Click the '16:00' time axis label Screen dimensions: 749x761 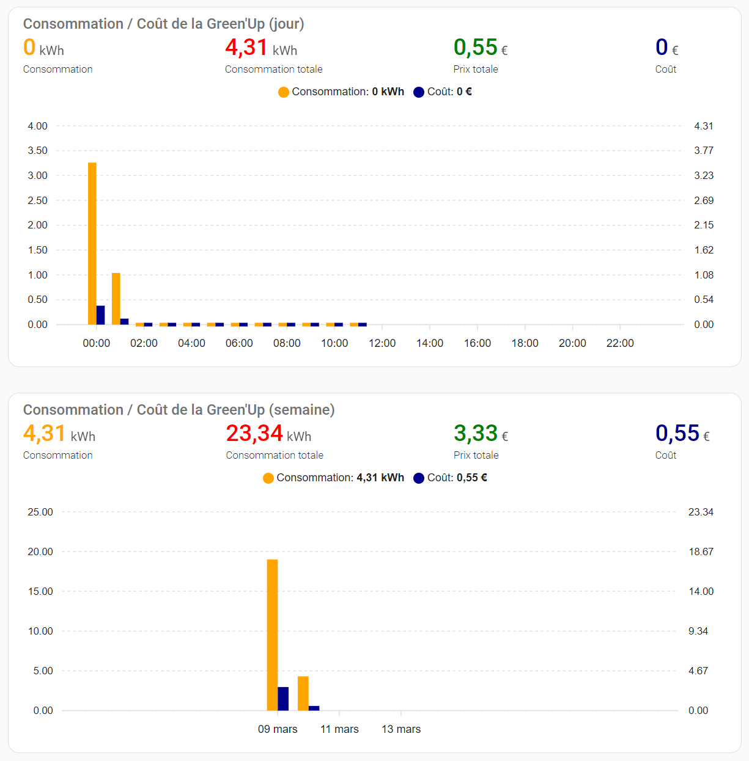click(478, 343)
